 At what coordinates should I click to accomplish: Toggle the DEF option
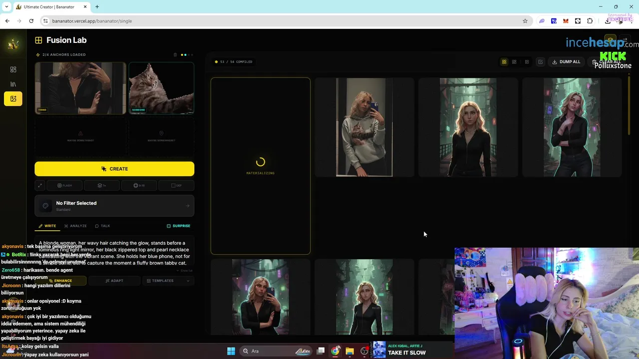click(x=176, y=185)
